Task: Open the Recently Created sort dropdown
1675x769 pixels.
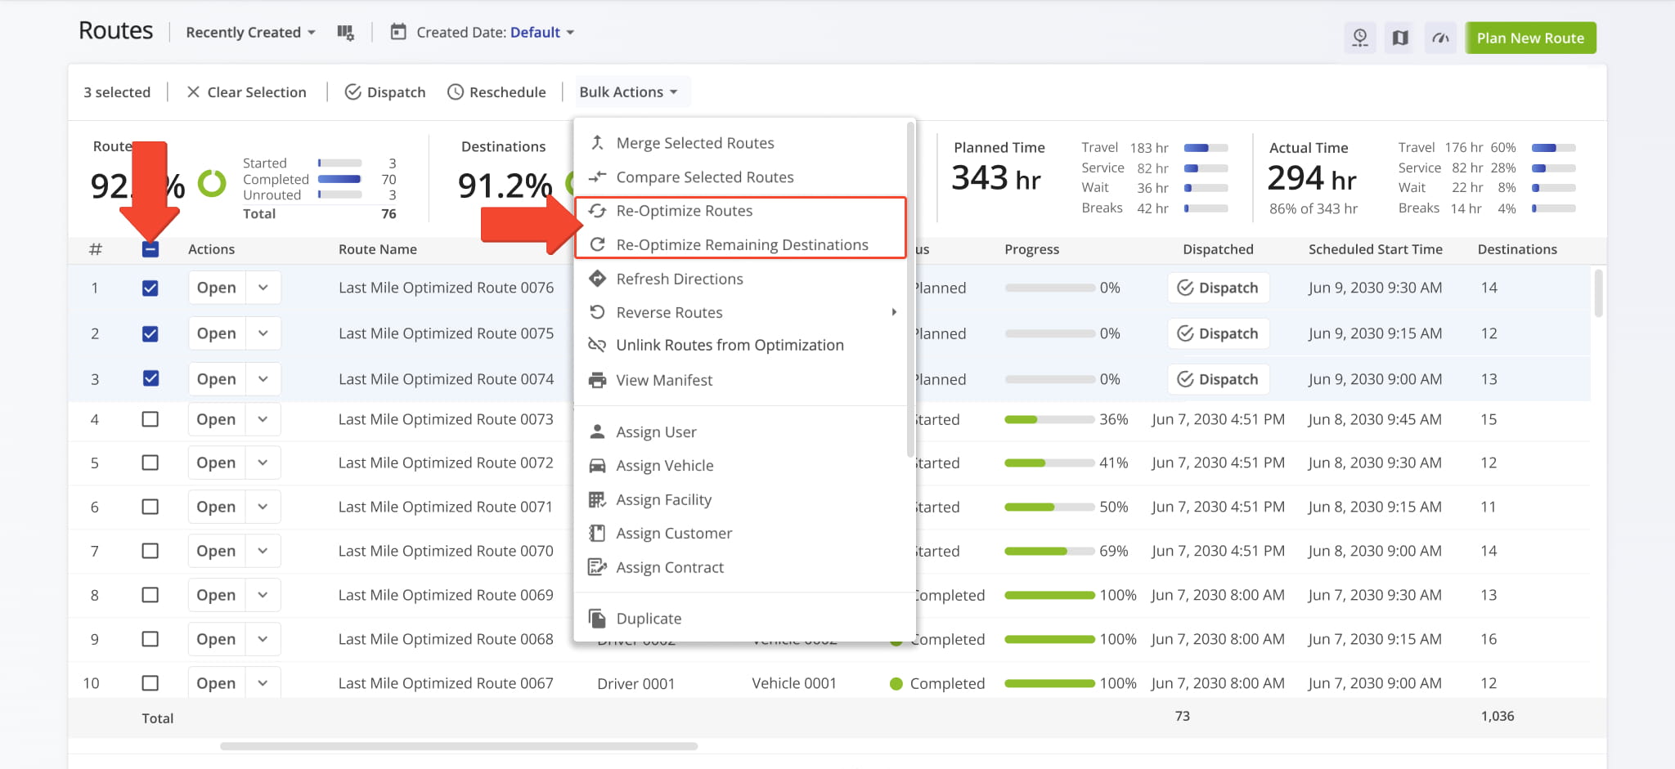Action: click(249, 32)
